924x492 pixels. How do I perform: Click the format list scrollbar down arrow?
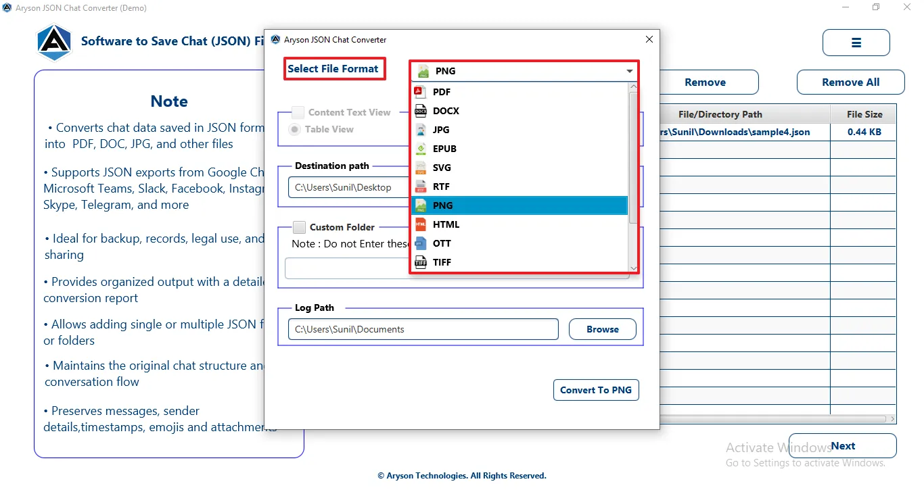click(x=633, y=268)
